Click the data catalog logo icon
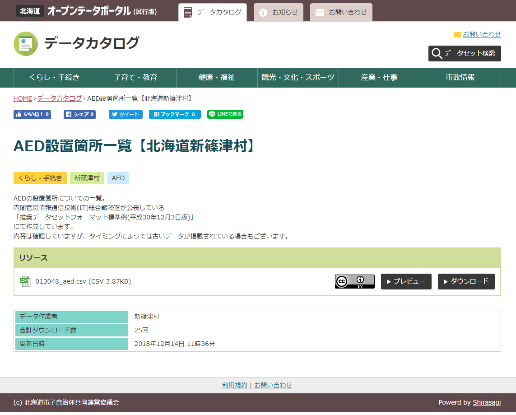 (26, 44)
